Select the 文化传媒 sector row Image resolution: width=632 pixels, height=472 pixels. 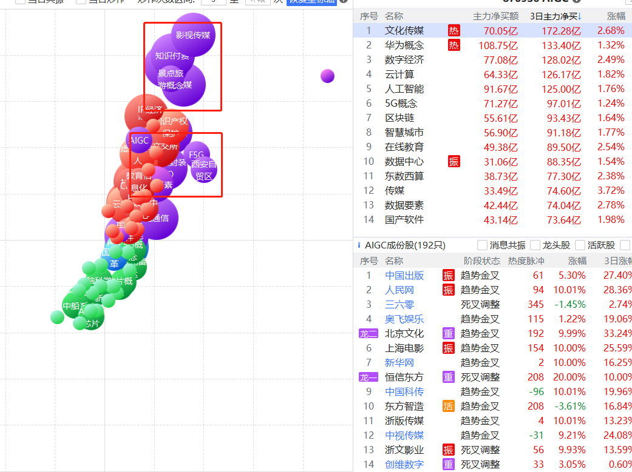coord(492,30)
